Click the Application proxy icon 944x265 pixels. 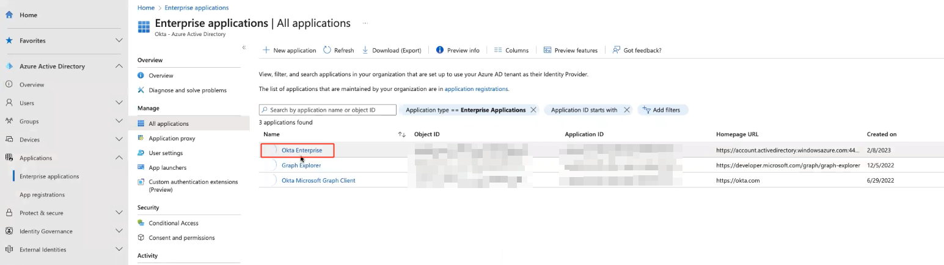[141, 138]
